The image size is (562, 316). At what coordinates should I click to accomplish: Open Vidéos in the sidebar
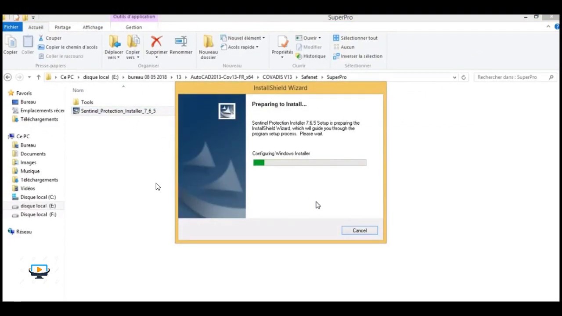(28, 189)
